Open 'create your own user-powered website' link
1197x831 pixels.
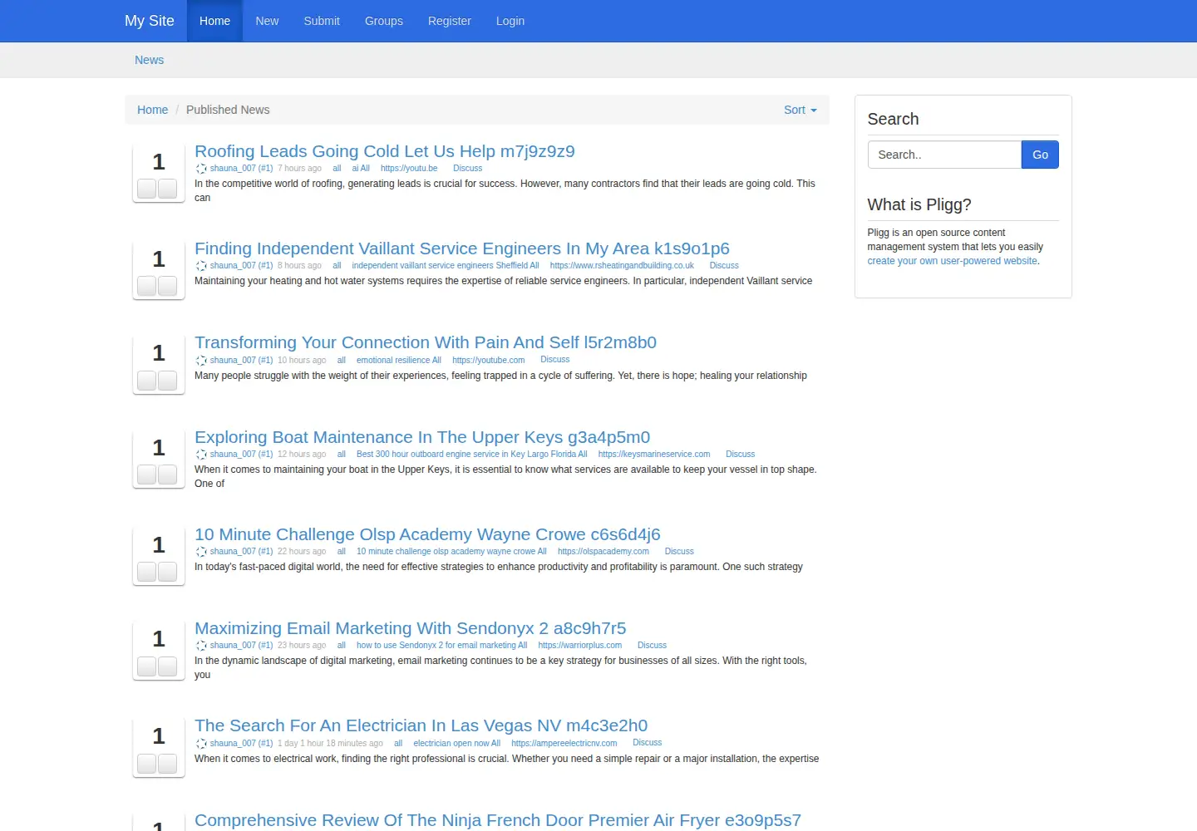953,261
